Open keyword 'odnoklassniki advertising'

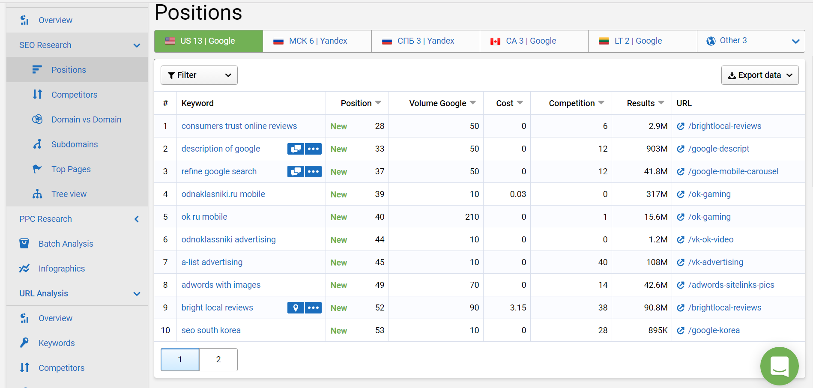(x=229, y=239)
